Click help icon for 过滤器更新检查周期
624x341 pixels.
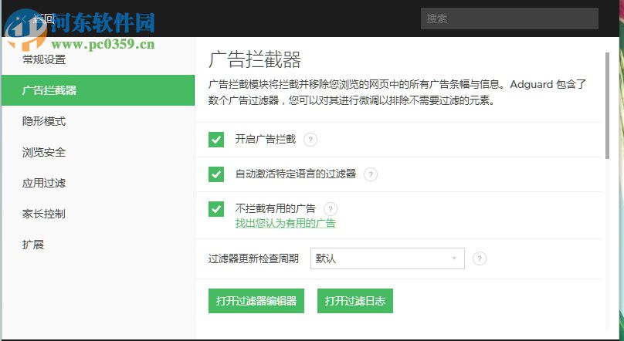(x=480, y=258)
